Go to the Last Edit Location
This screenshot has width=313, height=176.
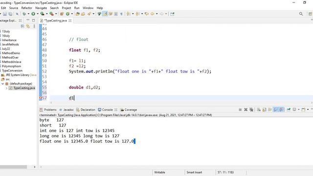147,14
